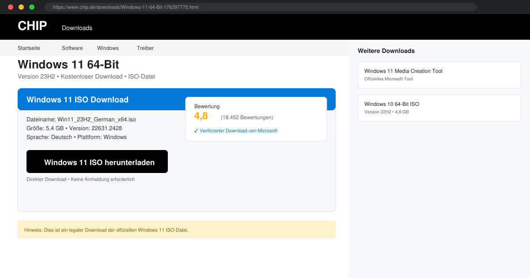
Task: Go to Startseite in navigation
Action: [x=29, y=48]
